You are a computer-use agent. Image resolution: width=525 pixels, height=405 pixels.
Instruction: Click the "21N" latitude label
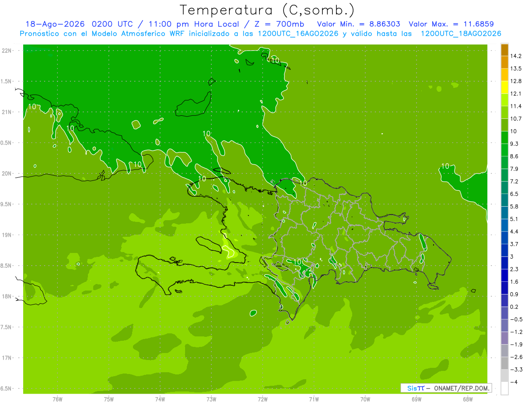(x=7, y=112)
